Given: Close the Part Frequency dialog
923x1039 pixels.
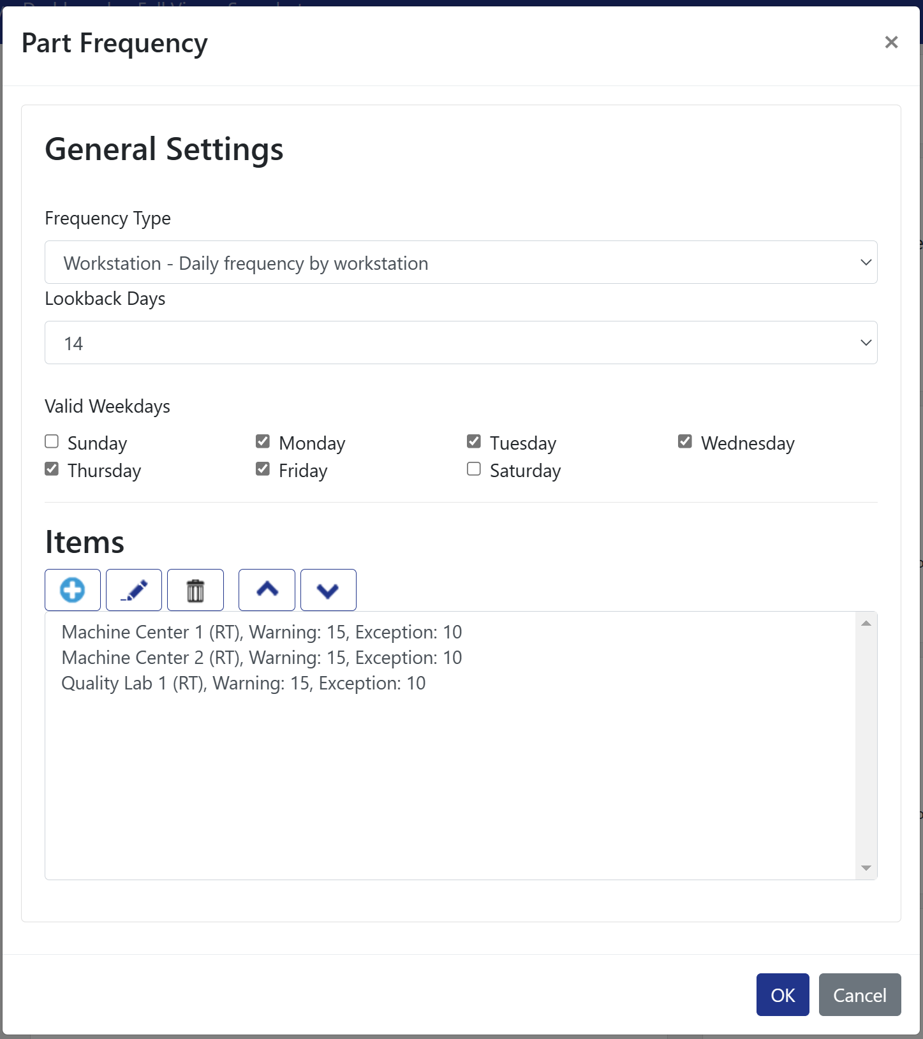Looking at the screenshot, I should (x=891, y=42).
